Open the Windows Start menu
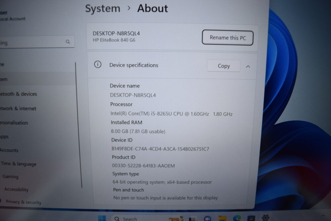Image resolution: width=331 pixels, height=221 pixels. (x=102, y=218)
